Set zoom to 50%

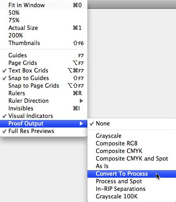[x=44, y=13]
